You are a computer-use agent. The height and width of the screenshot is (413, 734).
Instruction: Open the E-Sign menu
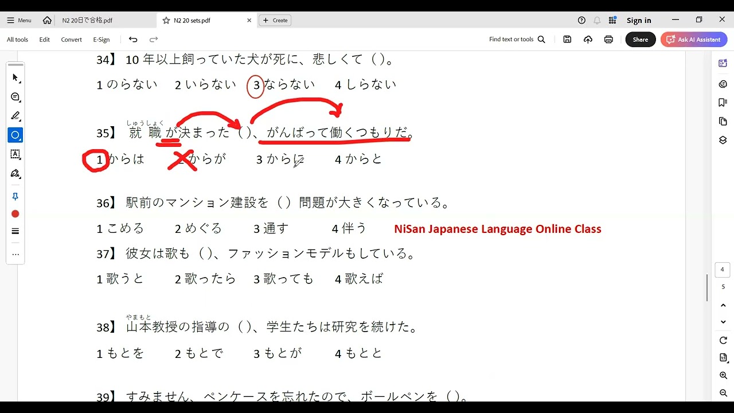coord(101,40)
